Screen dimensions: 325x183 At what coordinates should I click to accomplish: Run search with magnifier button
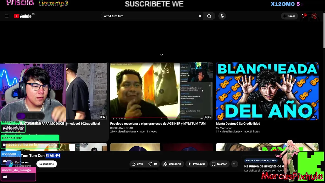209,16
